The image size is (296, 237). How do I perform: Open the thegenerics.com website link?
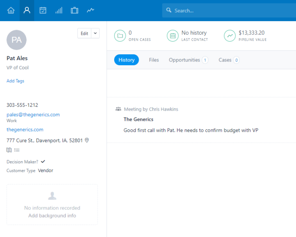tap(25, 129)
